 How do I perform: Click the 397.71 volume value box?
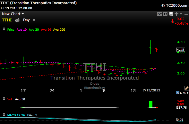[181, 107]
